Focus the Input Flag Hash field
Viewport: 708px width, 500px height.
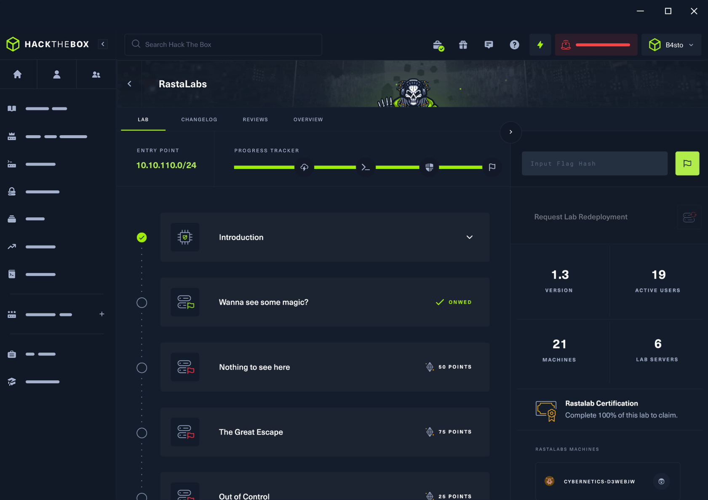click(595, 163)
